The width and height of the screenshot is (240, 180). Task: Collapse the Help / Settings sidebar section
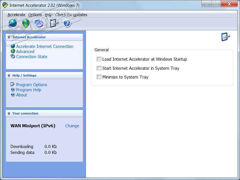[x=9, y=75]
